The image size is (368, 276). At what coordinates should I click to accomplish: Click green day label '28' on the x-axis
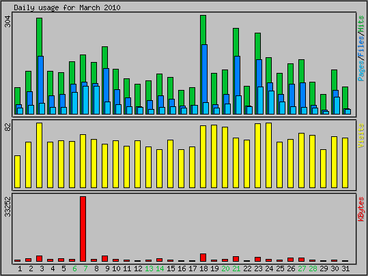tap(313, 269)
